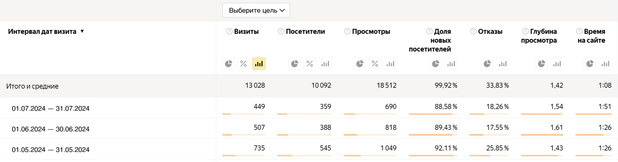This screenshot has height=162, width=618.
Task: Click visits progress bar for June 2024 row
Action: [243, 135]
